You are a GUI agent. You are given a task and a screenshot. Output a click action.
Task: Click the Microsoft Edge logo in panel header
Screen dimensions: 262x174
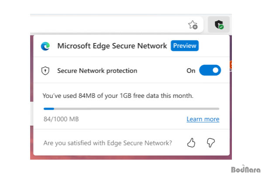(45, 46)
